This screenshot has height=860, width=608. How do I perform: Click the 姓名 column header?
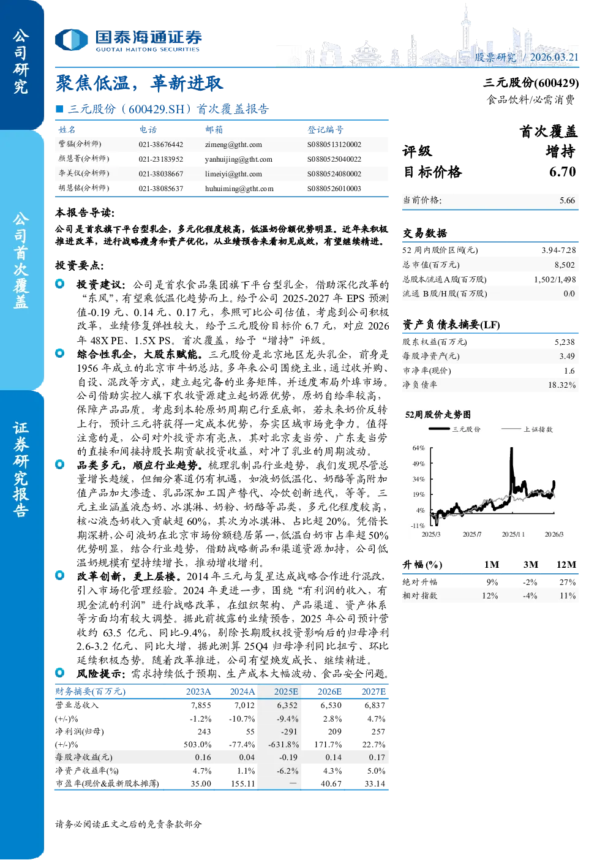coord(67,130)
